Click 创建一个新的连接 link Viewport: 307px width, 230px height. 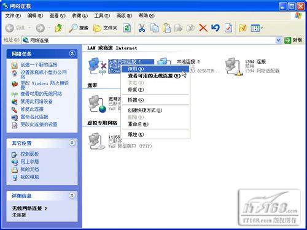point(39,65)
